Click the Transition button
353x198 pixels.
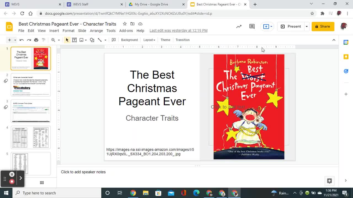coord(183,40)
